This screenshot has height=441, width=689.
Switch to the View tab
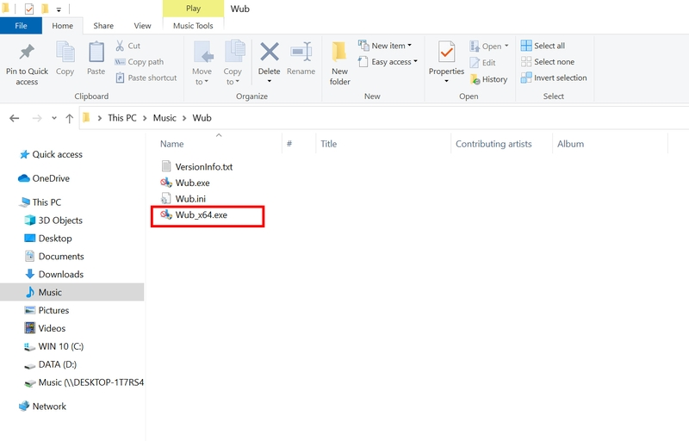[142, 26]
